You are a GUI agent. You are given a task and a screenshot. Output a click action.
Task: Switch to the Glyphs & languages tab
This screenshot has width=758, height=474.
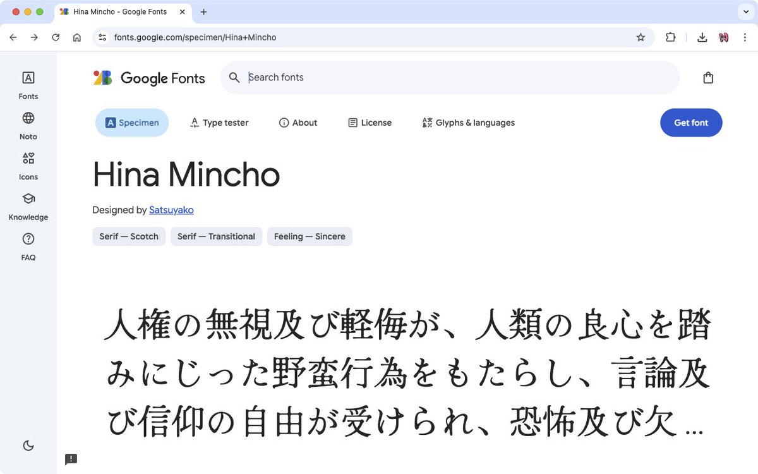click(468, 123)
